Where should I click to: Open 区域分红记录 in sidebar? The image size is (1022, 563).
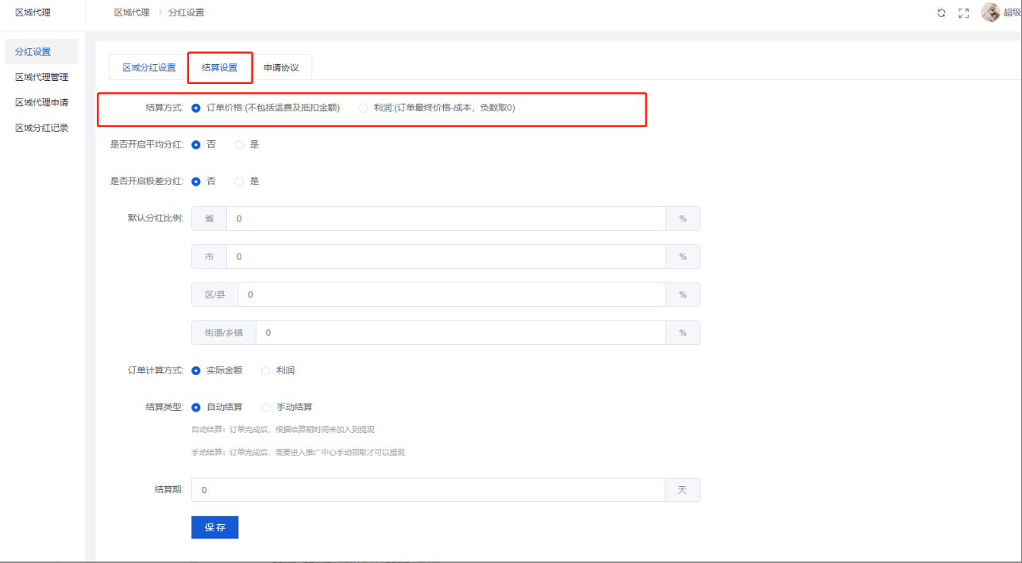pyautogui.click(x=41, y=128)
